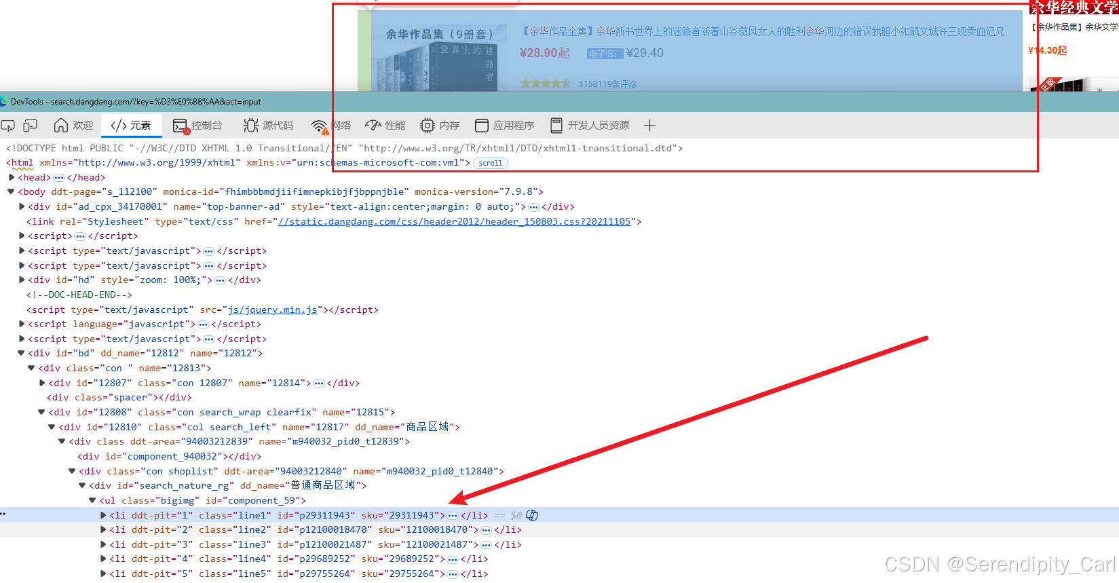This screenshot has height=583, width=1119.
Task: Expand the script language=javascript node
Action: 22,324
